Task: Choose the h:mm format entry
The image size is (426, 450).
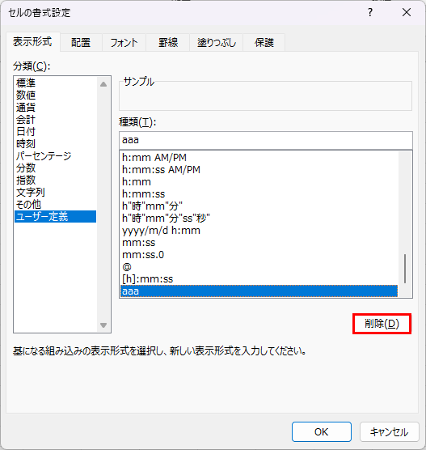Action: click(x=259, y=181)
